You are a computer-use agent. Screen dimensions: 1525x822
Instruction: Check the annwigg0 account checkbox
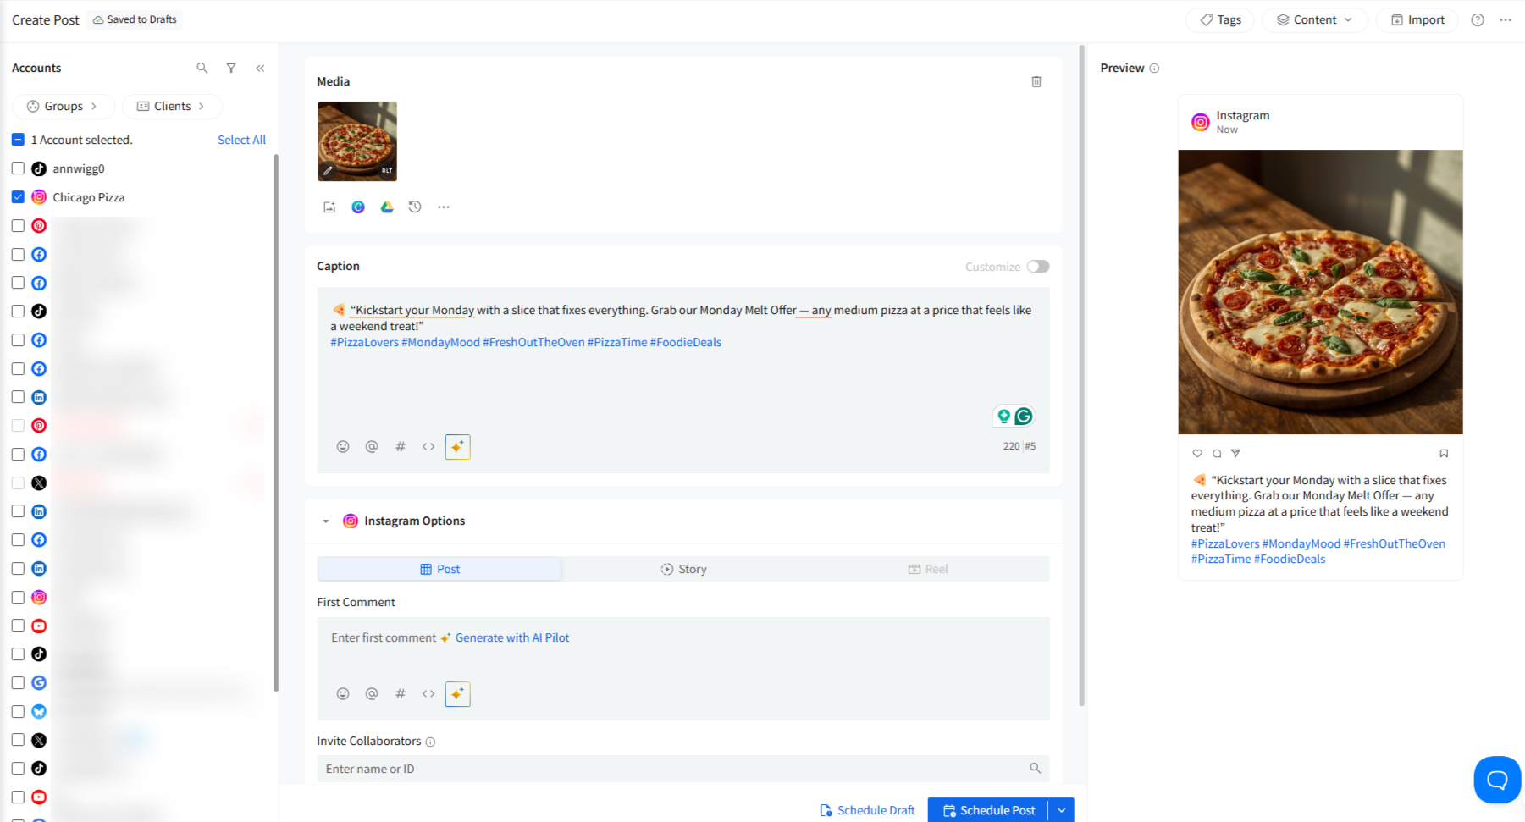[18, 168]
